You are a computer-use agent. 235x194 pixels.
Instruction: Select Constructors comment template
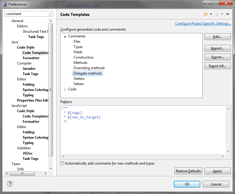pyautogui.click(x=84, y=57)
